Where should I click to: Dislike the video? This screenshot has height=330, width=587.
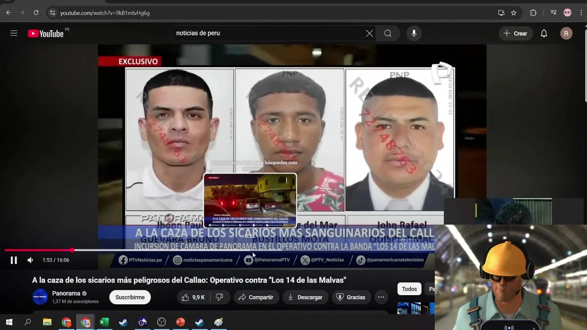tap(220, 297)
